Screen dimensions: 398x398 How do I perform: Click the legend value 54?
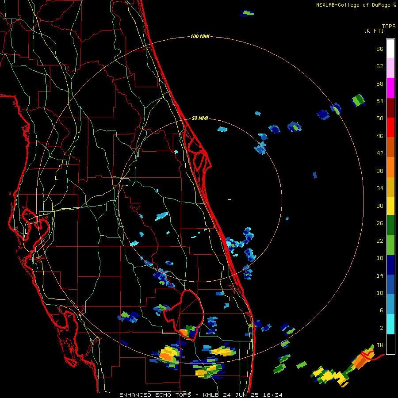(380, 101)
